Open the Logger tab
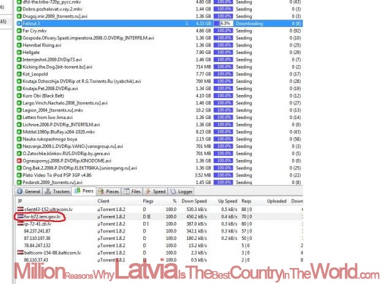The width and height of the screenshot is (392, 284). click(x=181, y=191)
